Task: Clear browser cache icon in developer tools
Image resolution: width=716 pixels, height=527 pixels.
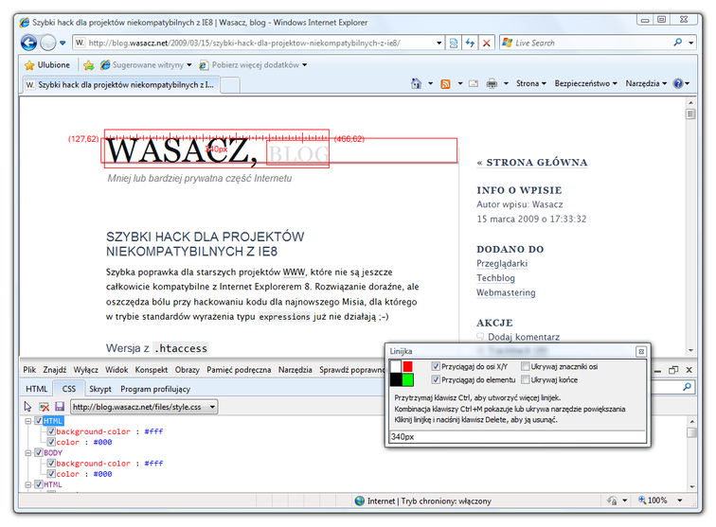Action: pos(45,407)
